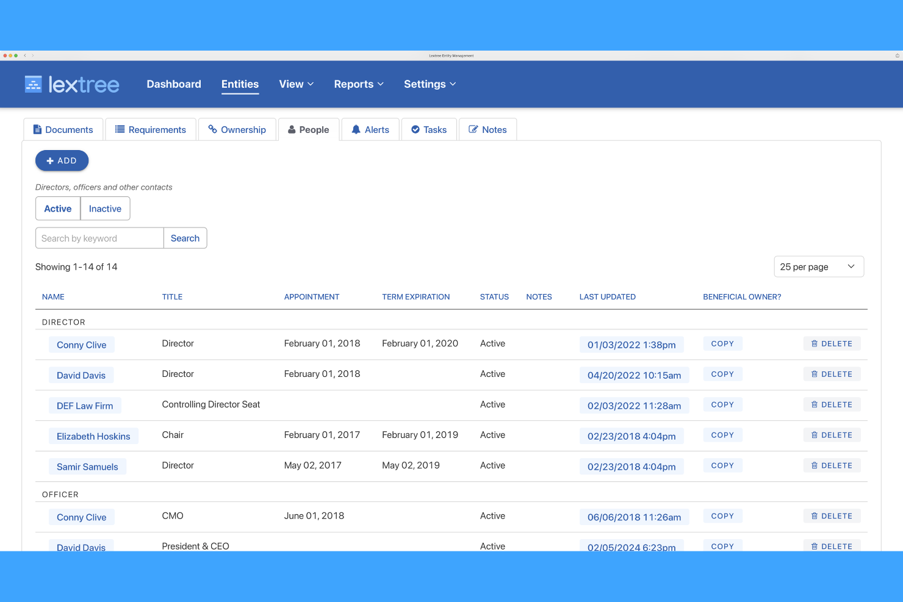Click the chain-link icon on the Ownership tab

212,129
